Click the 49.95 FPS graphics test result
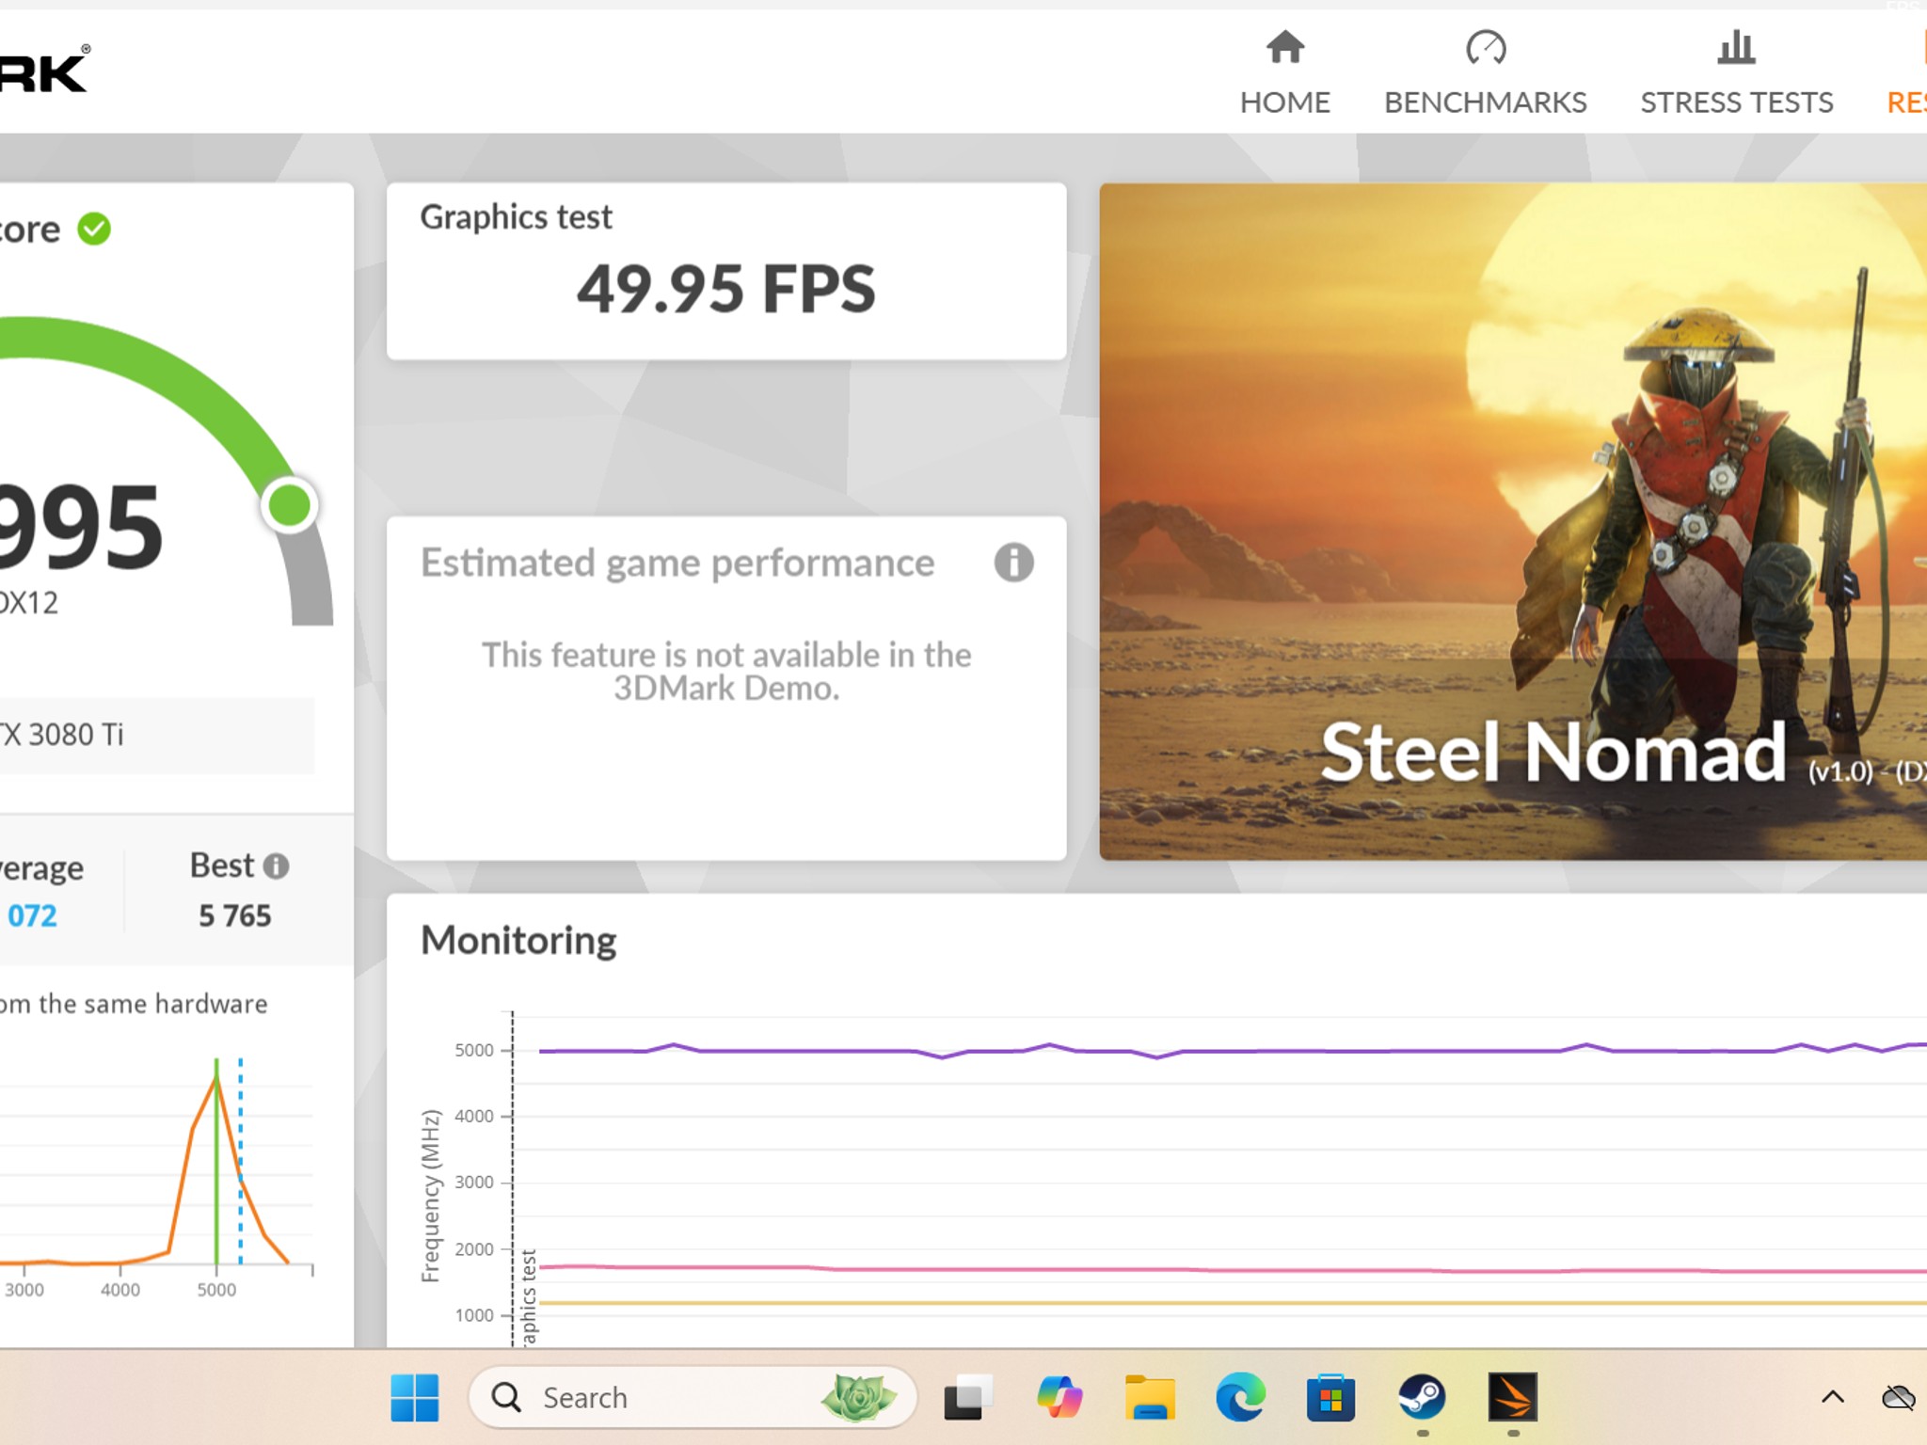The image size is (1927, 1445). 725,289
